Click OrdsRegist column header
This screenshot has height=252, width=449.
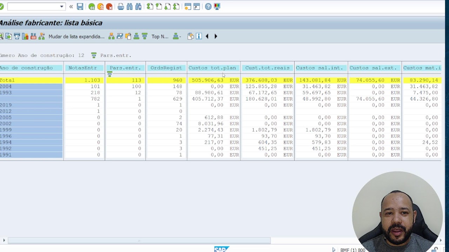pos(166,68)
